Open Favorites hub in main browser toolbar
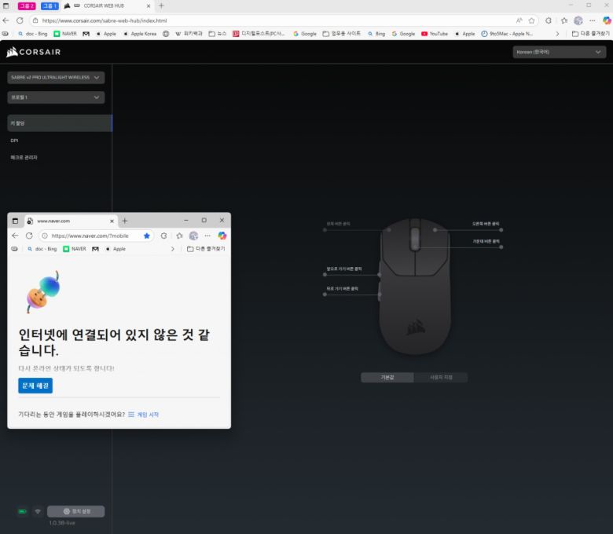The image size is (613, 534). click(x=564, y=20)
